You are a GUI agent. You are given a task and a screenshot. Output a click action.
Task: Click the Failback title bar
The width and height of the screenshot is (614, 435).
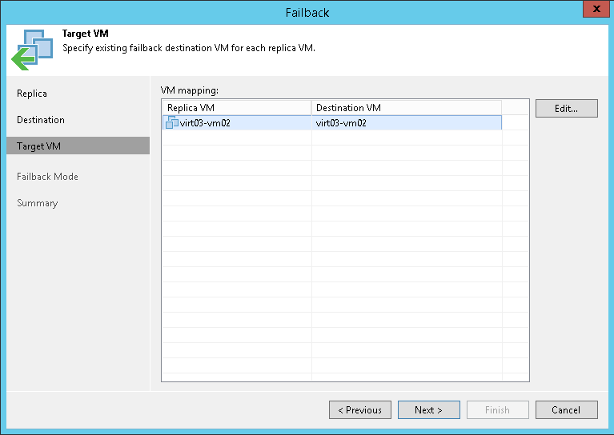307,12
